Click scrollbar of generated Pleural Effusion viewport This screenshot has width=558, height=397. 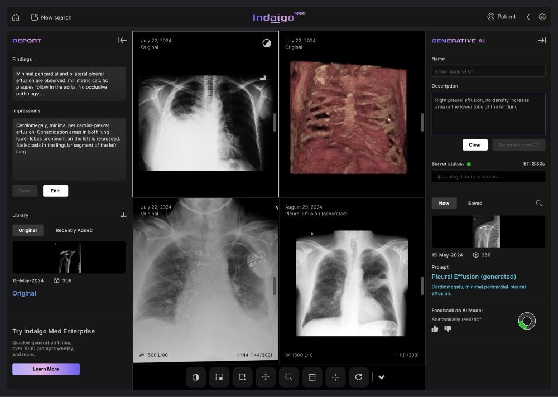(422, 285)
